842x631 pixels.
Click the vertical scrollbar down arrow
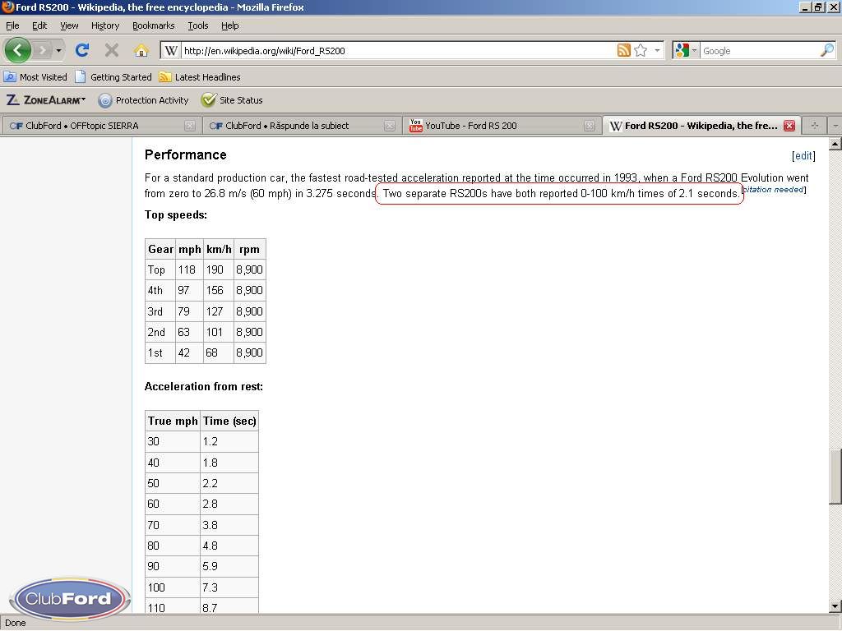pos(835,606)
